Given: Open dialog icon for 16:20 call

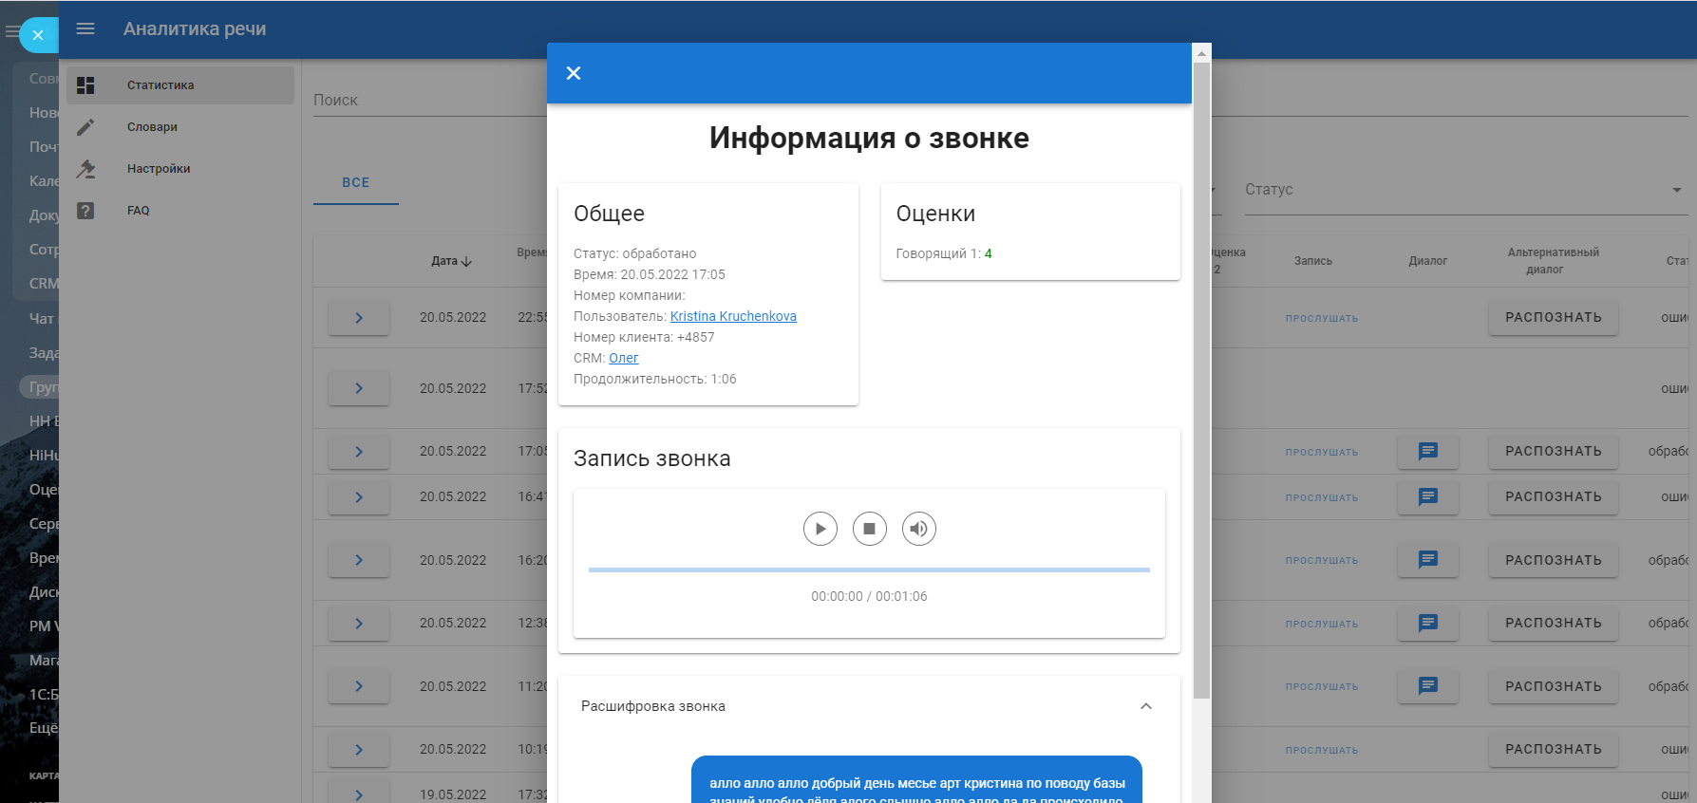Looking at the screenshot, I should [1427, 560].
